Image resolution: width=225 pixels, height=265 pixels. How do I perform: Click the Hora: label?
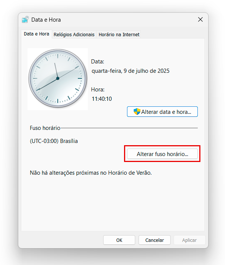tap(98, 90)
